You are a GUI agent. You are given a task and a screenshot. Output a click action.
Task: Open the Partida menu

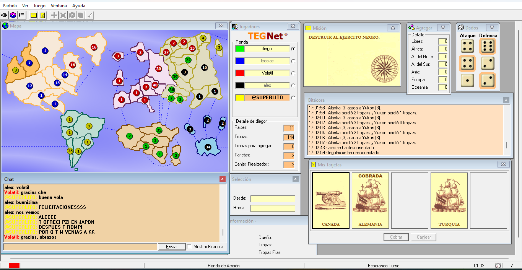(10, 6)
